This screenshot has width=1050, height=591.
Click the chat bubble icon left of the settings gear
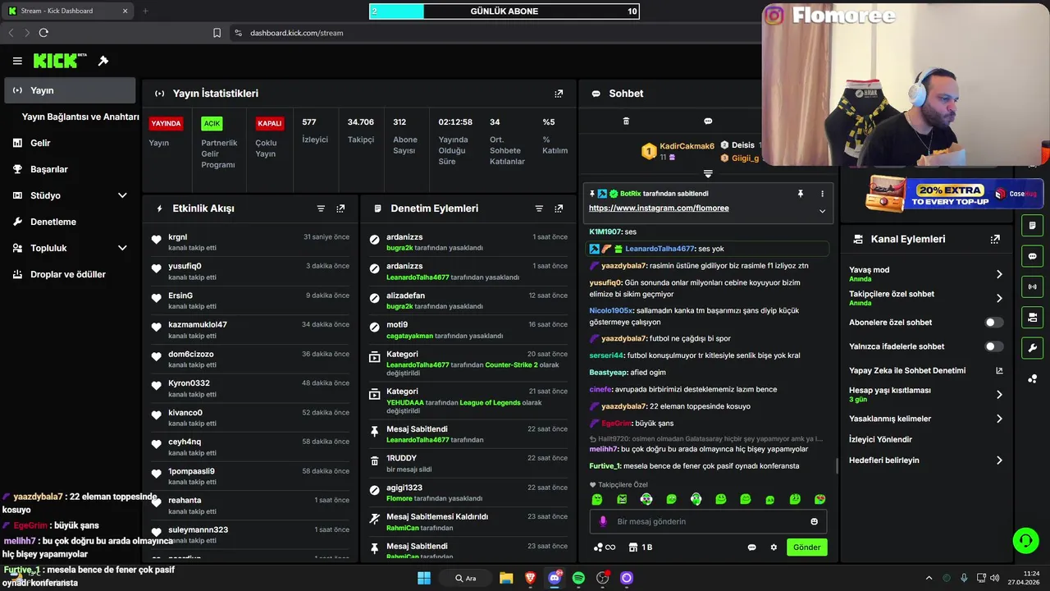coord(751,547)
